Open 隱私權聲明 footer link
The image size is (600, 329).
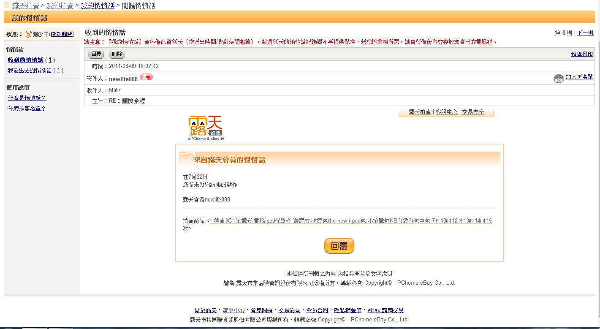[x=348, y=310]
